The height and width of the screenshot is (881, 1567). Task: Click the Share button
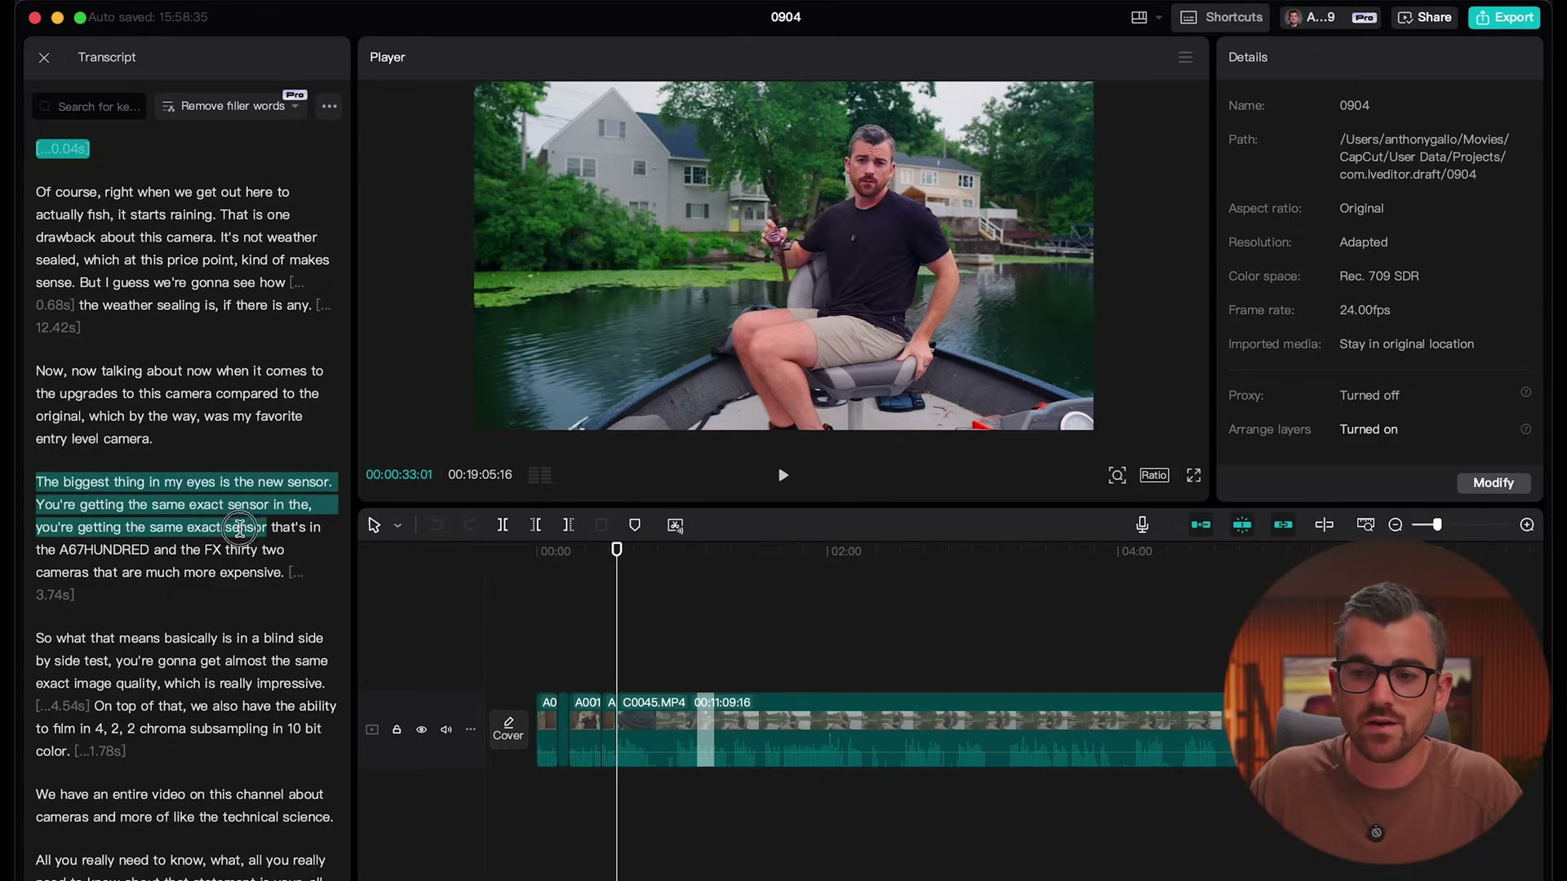click(1424, 17)
